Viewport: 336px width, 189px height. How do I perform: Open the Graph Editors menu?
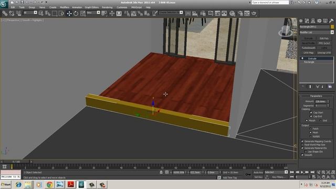(x=91, y=7)
